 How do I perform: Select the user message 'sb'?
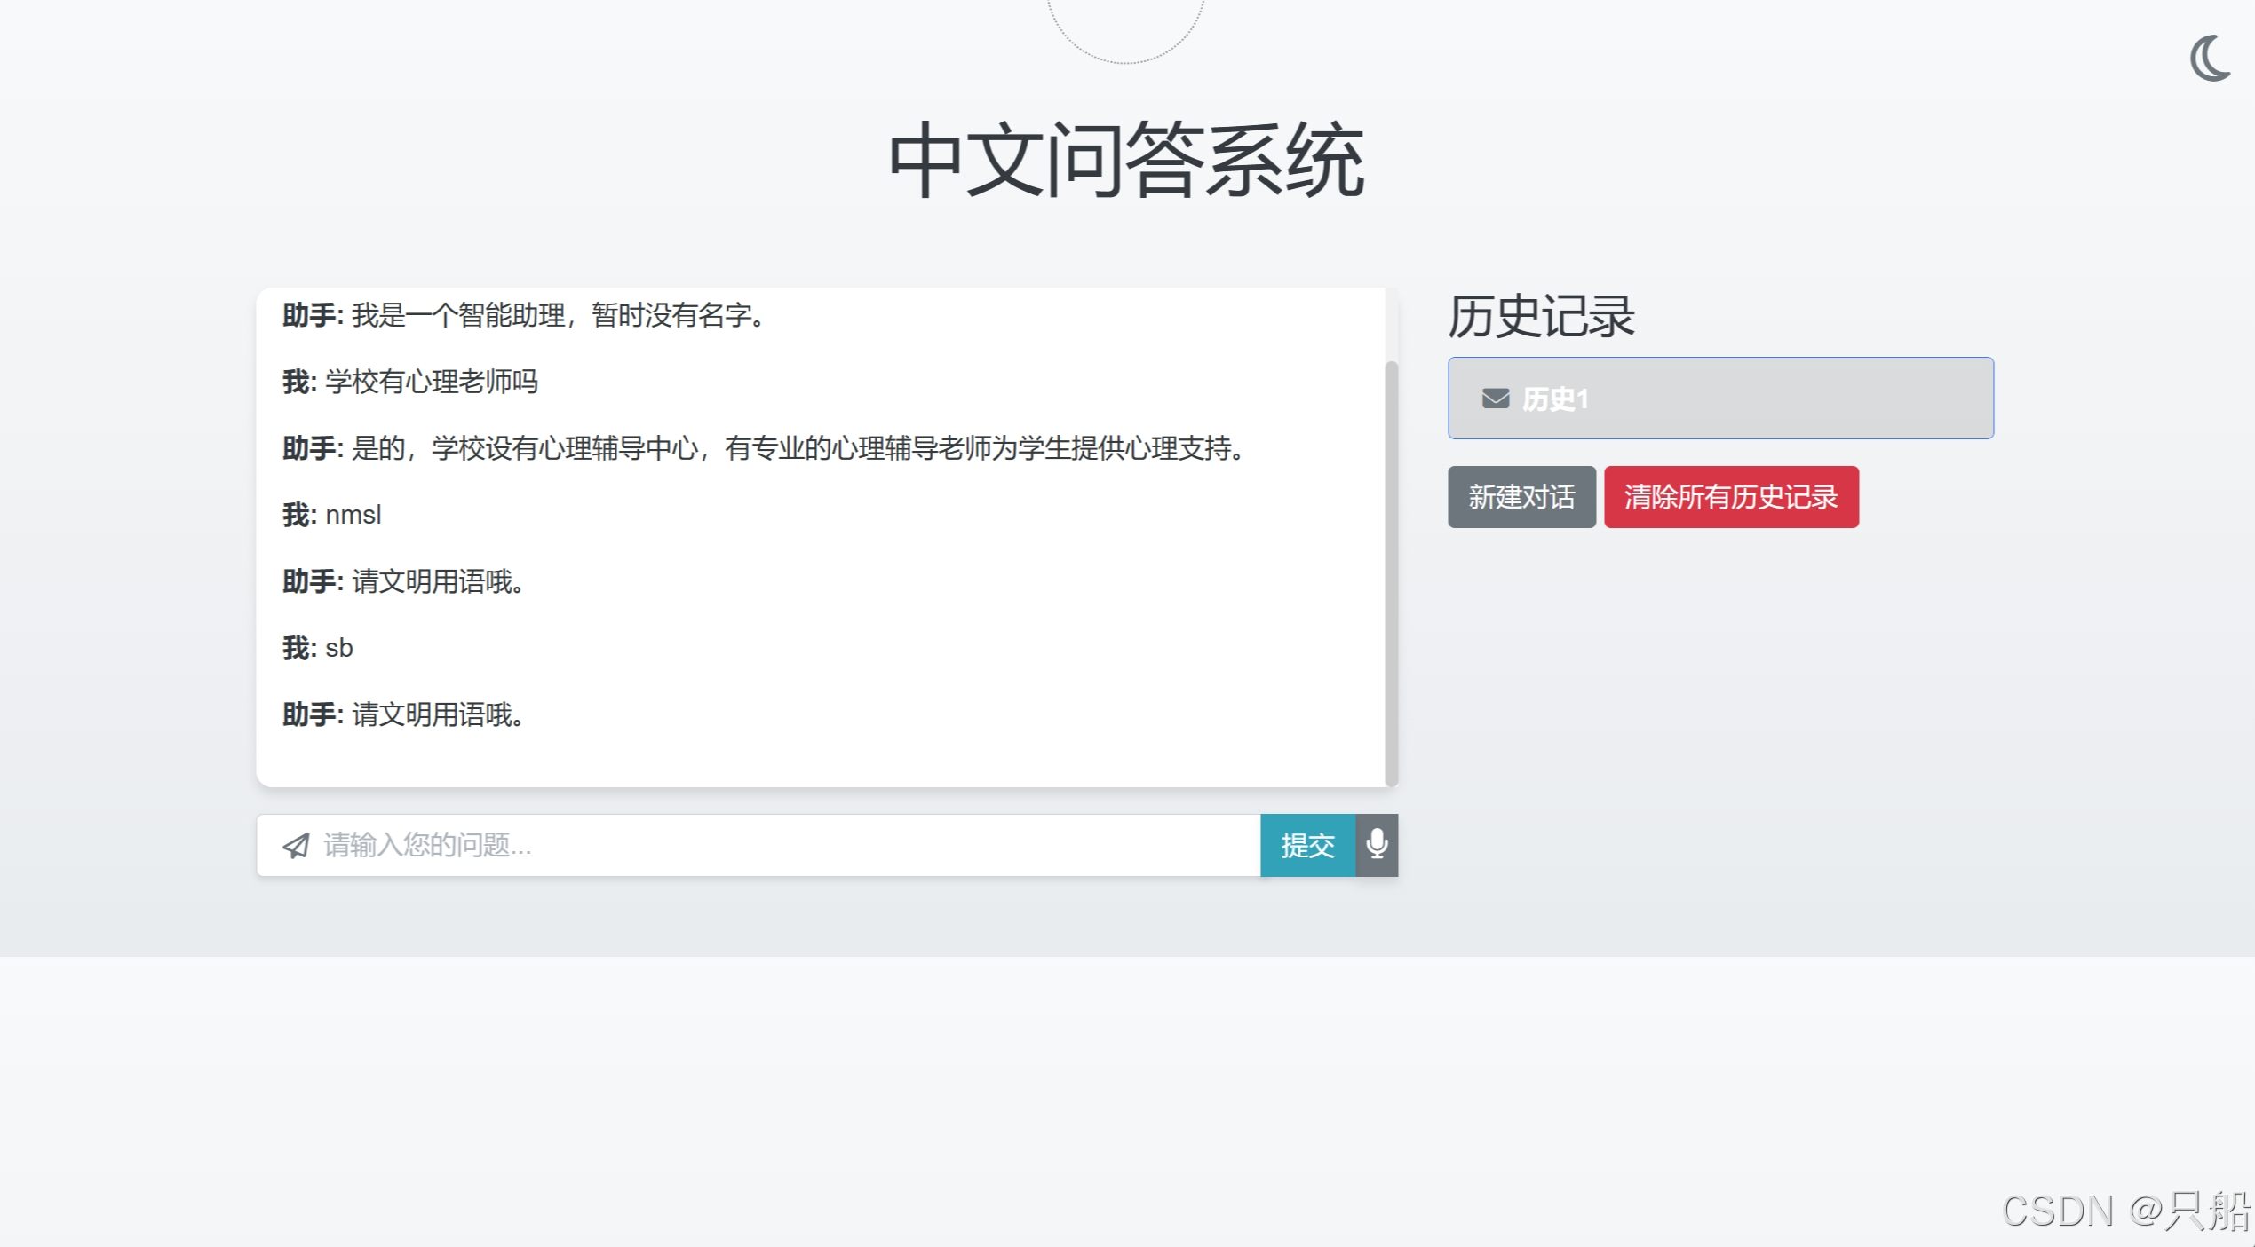(338, 648)
